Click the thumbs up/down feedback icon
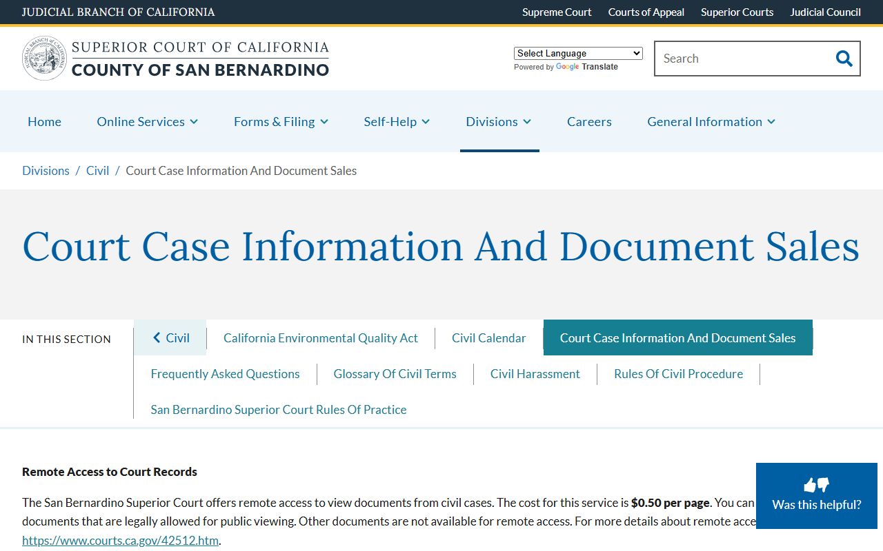Screen dimensions: 883x551 [817, 485]
